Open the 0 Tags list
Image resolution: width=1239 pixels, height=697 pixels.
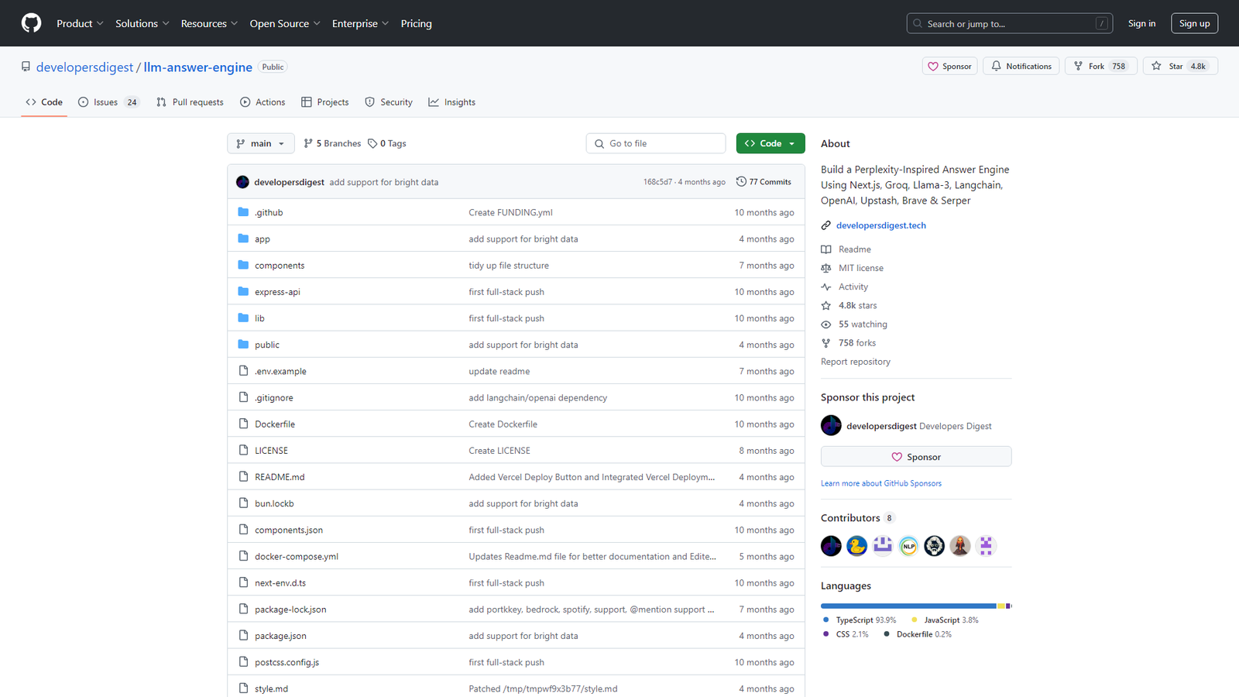pos(387,143)
